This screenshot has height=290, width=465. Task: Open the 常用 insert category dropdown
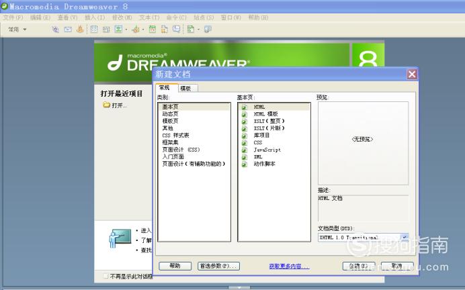pos(17,29)
